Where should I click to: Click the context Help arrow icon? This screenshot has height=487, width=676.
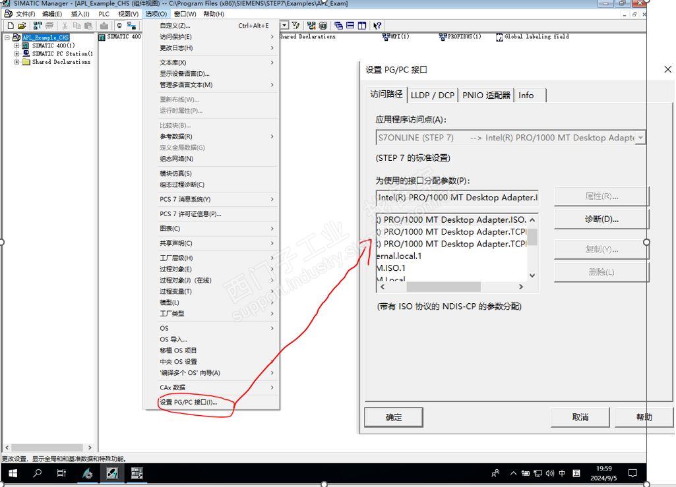377,26
